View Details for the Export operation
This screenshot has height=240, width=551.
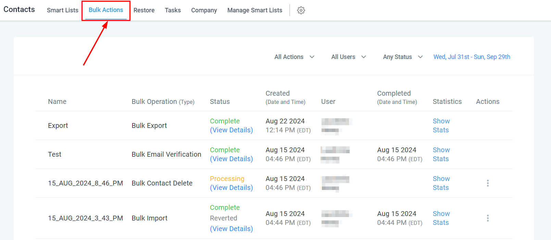click(x=231, y=130)
